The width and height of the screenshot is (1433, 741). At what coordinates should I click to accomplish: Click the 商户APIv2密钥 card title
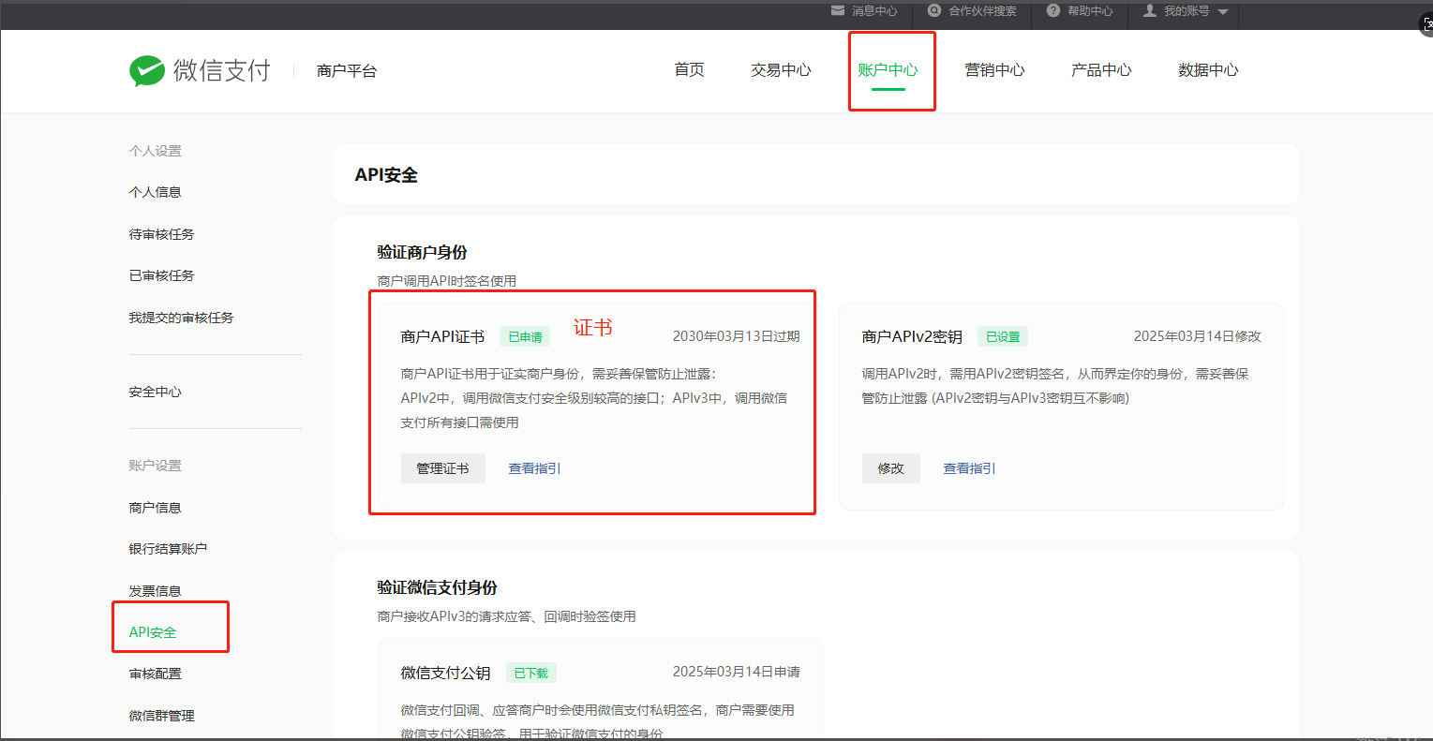click(x=912, y=336)
